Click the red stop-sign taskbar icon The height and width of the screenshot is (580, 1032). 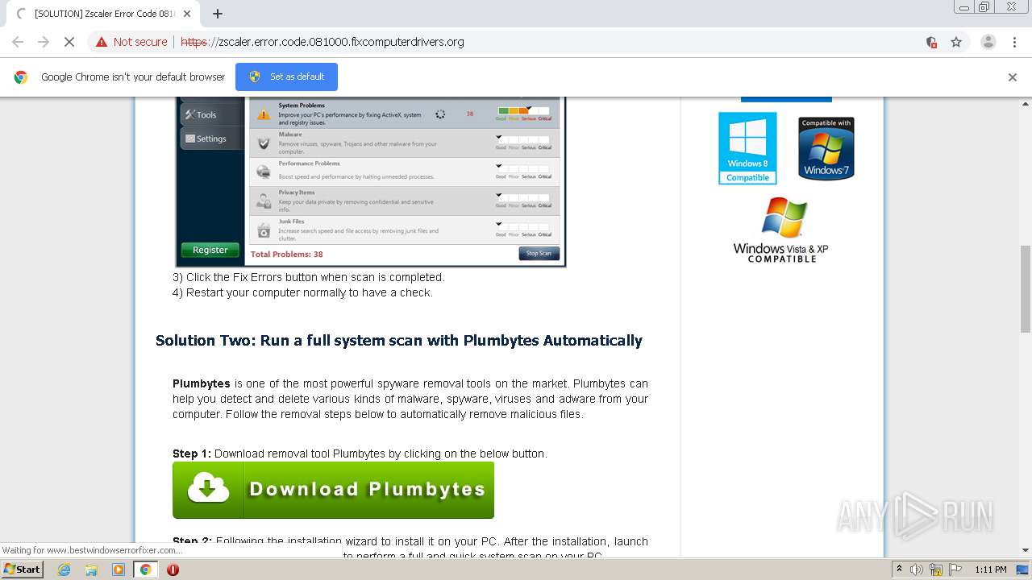point(173,570)
